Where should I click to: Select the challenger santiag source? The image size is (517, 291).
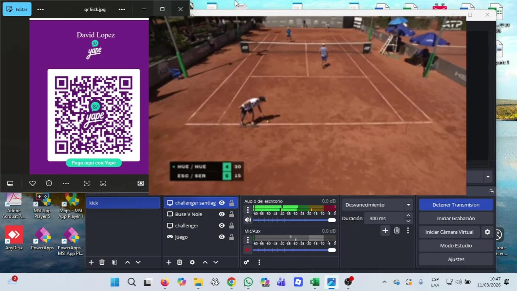pos(195,203)
